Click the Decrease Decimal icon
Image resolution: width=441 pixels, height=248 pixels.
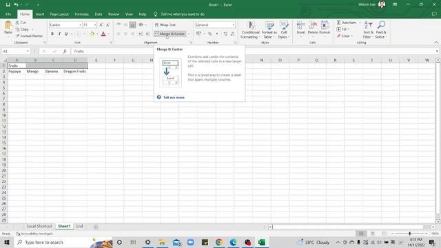[232, 34]
